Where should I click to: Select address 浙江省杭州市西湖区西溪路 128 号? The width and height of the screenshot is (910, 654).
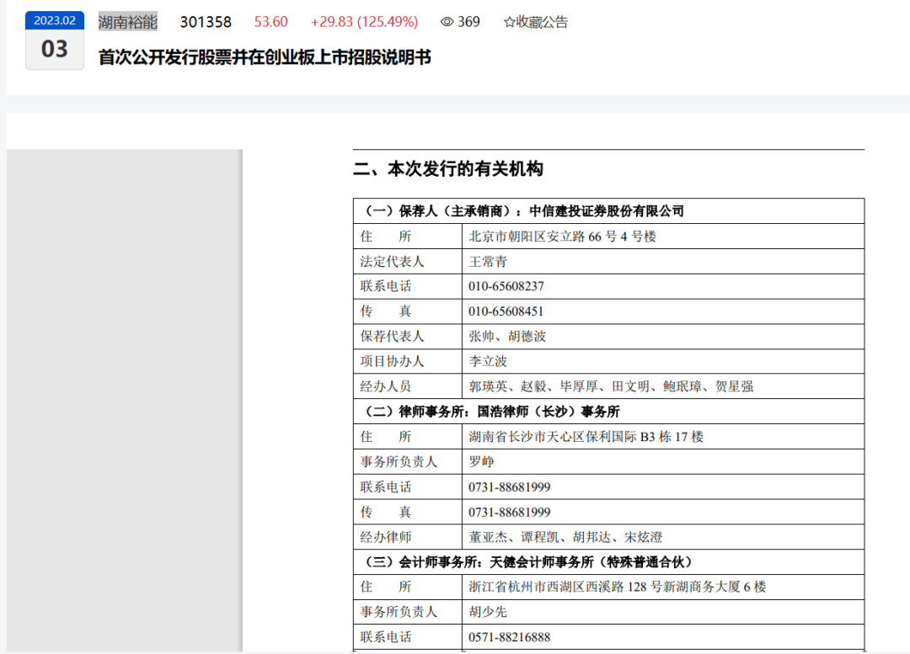click(x=618, y=587)
